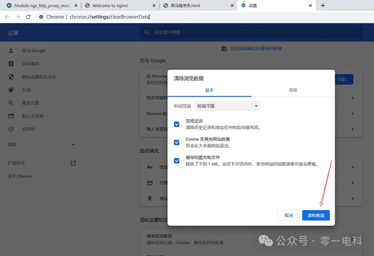Viewport: 374px width, 256px height.
Task: Click the organization building icon
Action: click(x=224, y=49)
